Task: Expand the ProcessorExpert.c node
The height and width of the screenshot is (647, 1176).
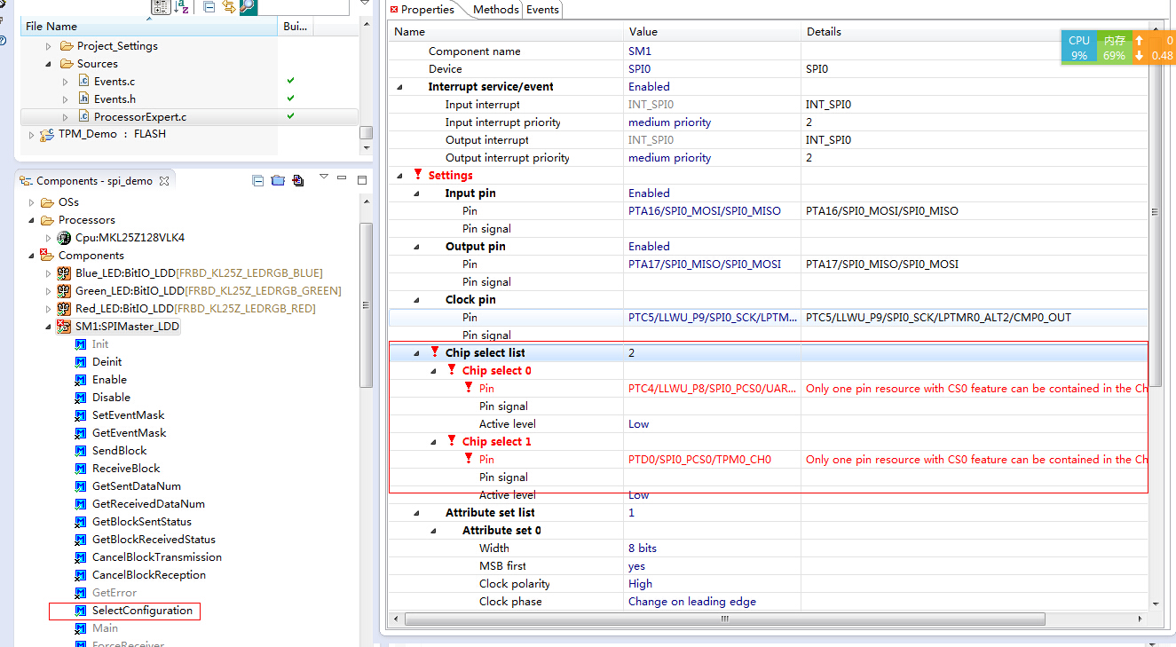Action: pyautogui.click(x=66, y=117)
